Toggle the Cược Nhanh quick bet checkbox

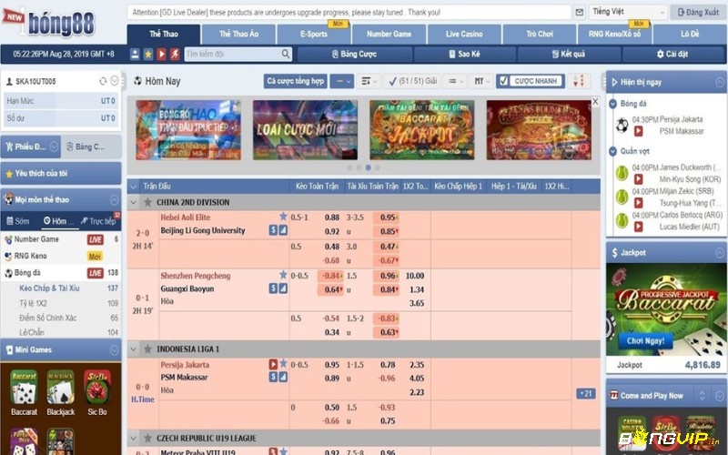pyautogui.click(x=504, y=81)
